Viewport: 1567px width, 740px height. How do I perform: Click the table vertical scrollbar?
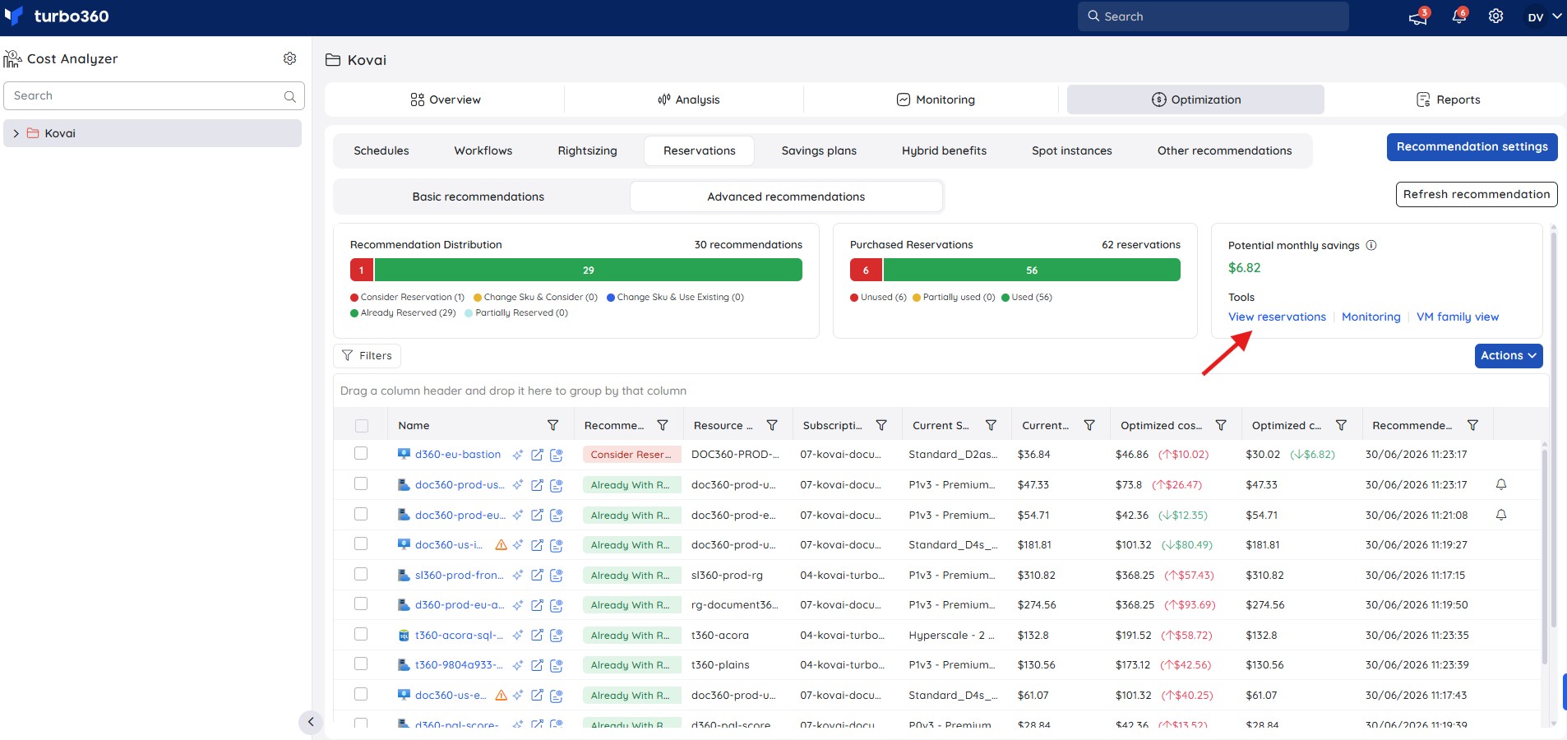1545,555
